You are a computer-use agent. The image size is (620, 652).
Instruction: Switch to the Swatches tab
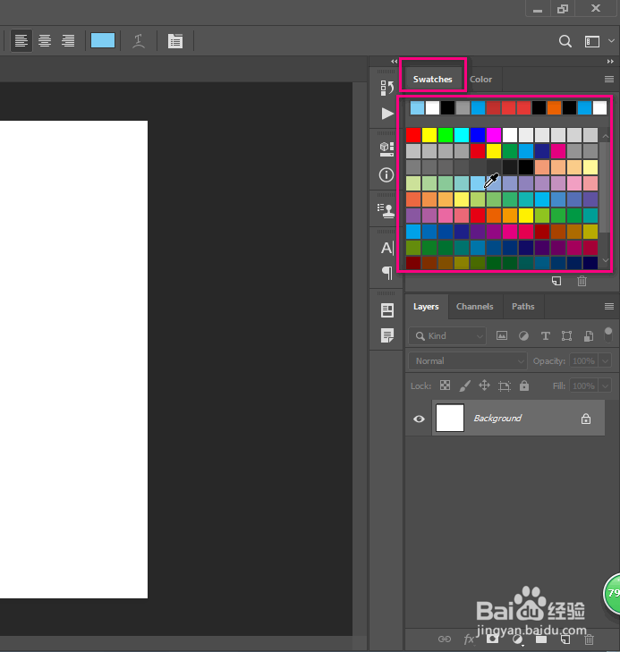[x=432, y=79]
